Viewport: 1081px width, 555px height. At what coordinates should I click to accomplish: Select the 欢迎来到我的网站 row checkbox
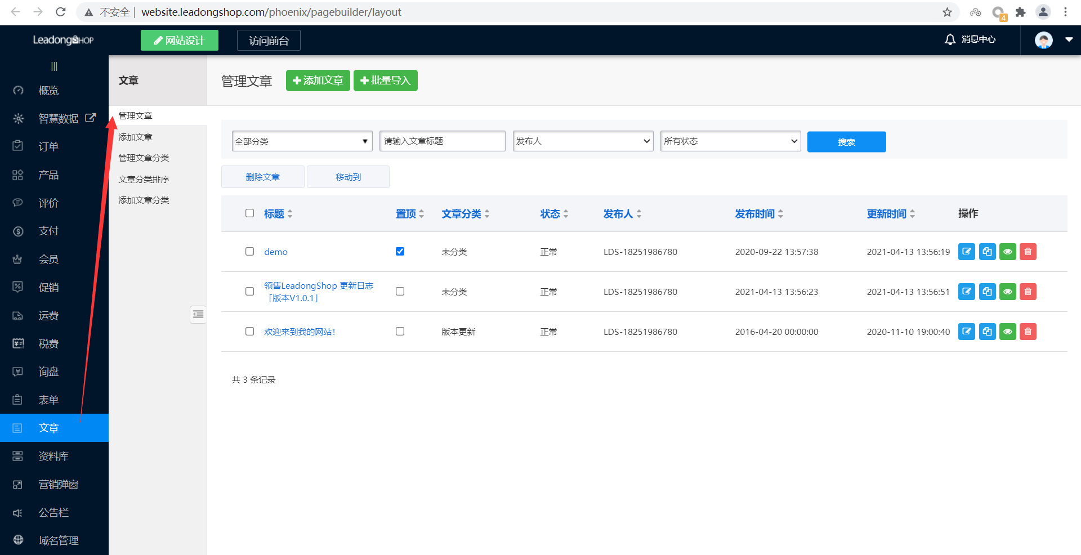249,332
